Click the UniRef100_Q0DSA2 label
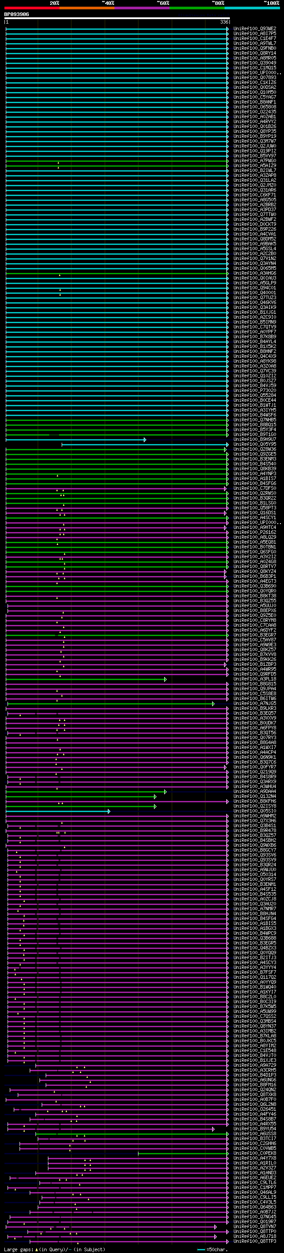 (255, 88)
